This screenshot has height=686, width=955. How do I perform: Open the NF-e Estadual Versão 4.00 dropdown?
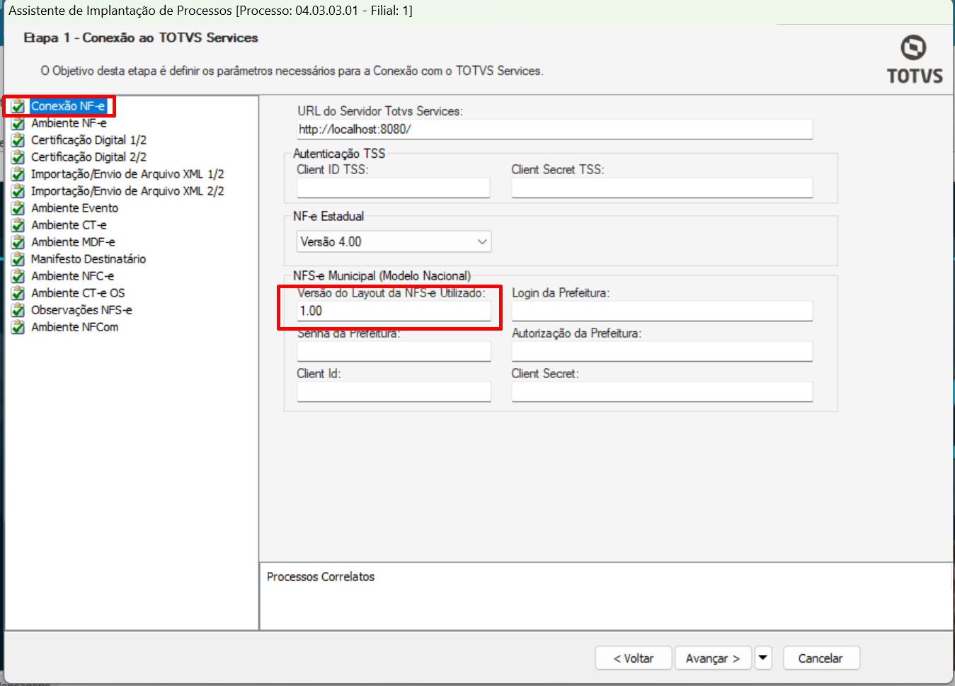[x=394, y=242]
